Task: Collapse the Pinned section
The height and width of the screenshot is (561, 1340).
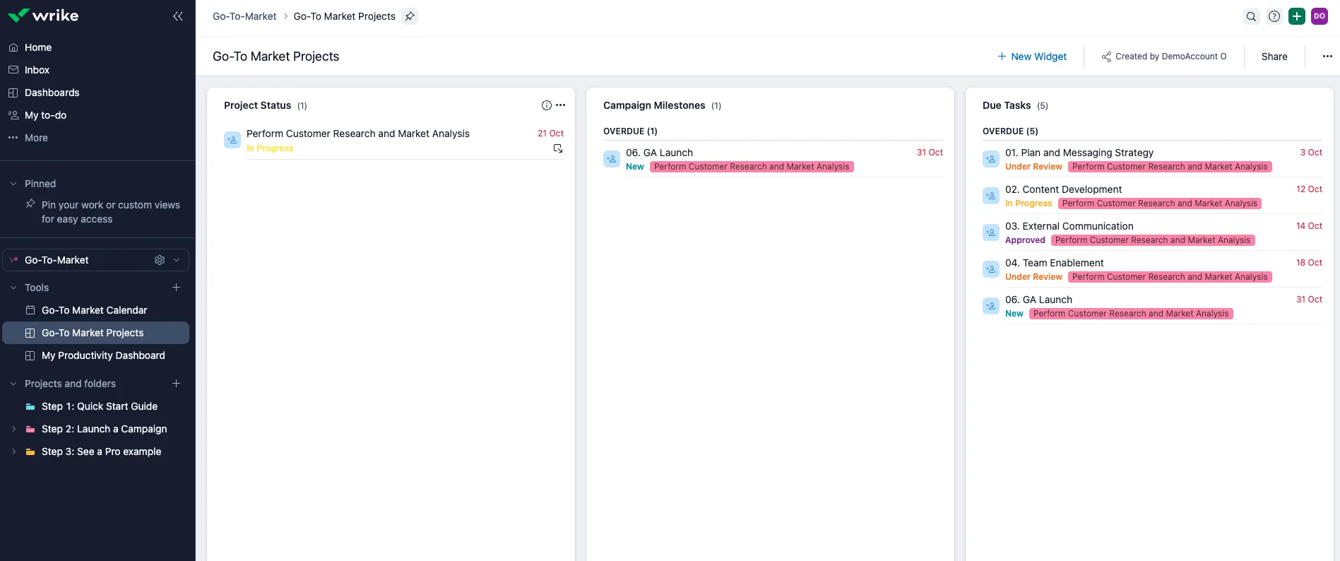Action: [13, 184]
